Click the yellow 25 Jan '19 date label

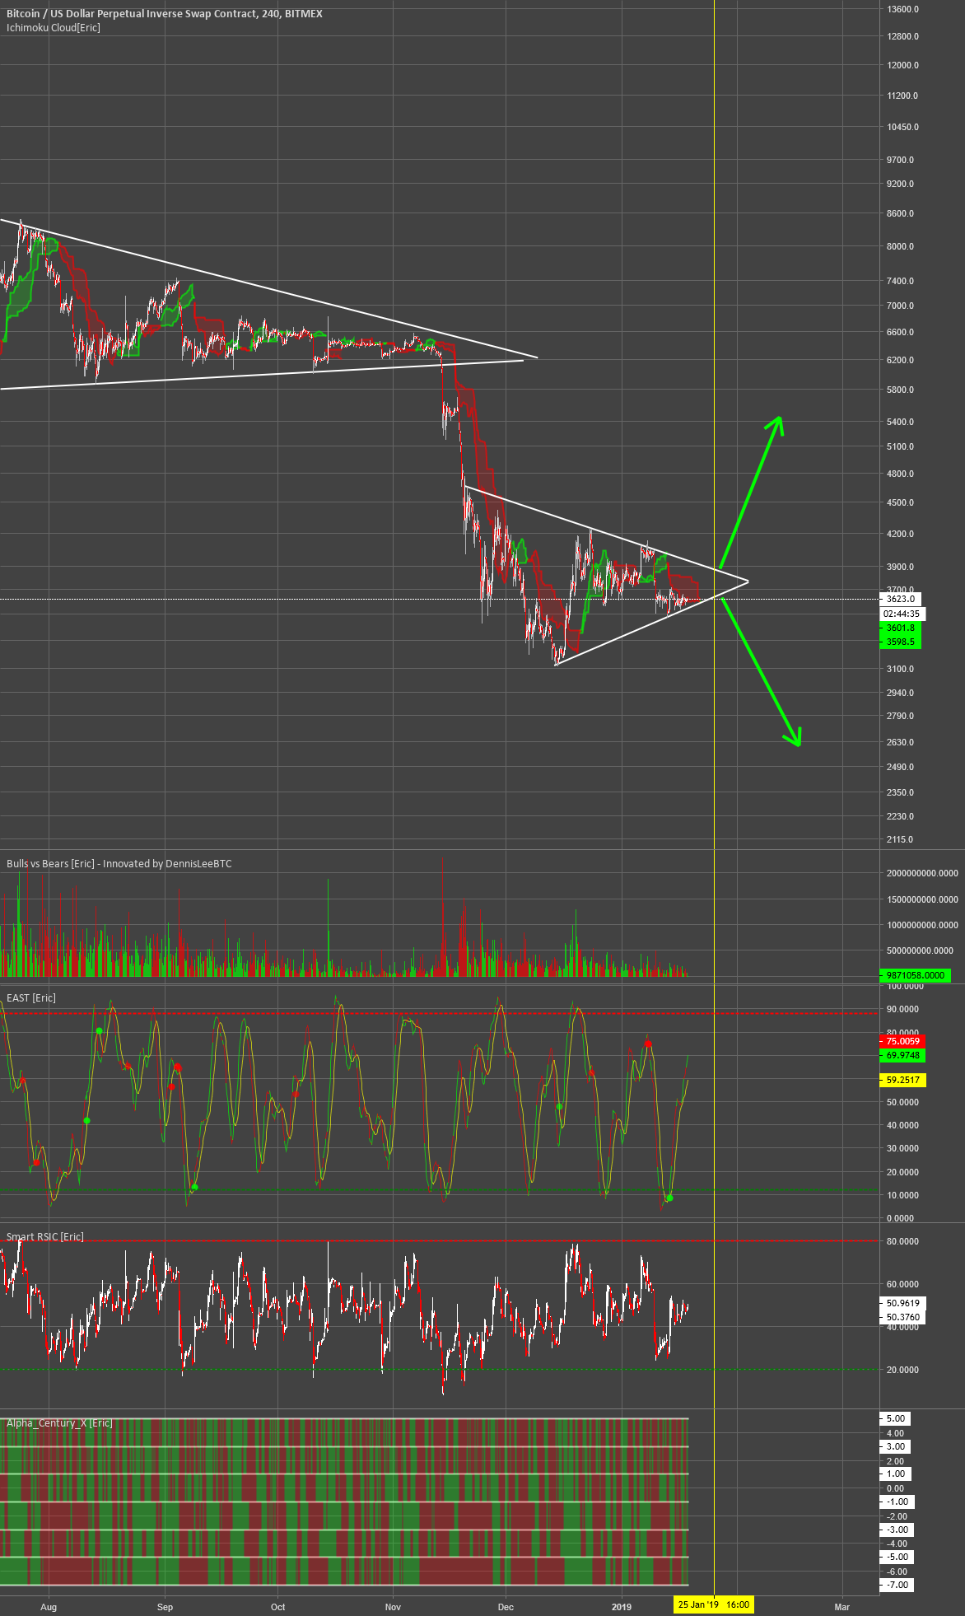point(713,1604)
